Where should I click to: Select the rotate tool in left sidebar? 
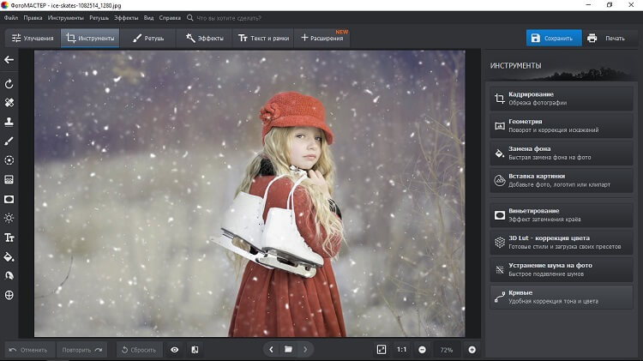point(9,84)
